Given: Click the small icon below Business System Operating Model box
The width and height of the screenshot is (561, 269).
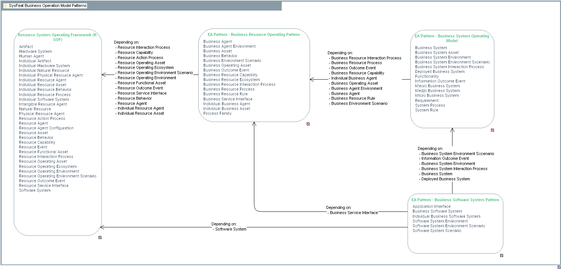Looking at the screenshot, I should point(492,130).
